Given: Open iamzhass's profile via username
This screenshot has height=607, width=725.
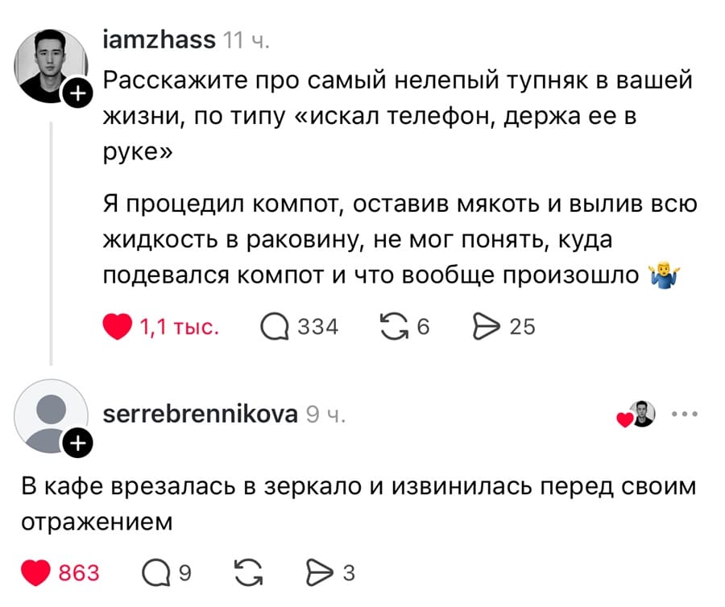Looking at the screenshot, I should pyautogui.click(x=159, y=40).
